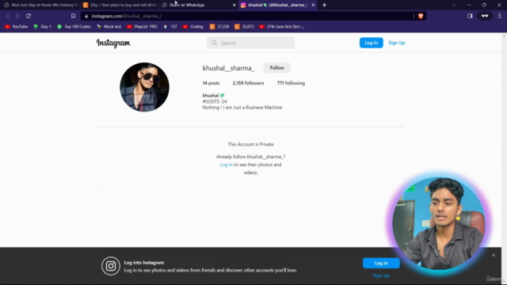Open browser main menu hamburger icon
This screenshot has height=285, width=507.
500,16
